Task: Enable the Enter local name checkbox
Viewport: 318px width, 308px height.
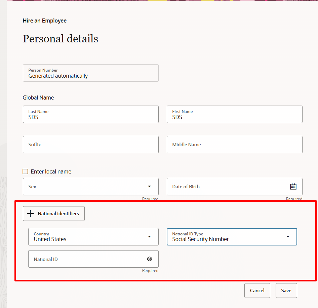Action: (25, 171)
